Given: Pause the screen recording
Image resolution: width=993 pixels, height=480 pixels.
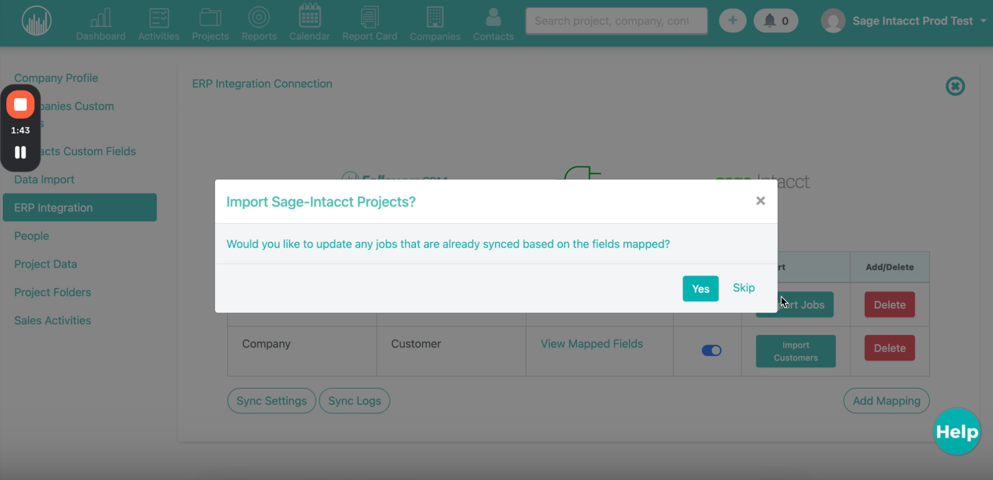Looking at the screenshot, I should click(x=20, y=152).
